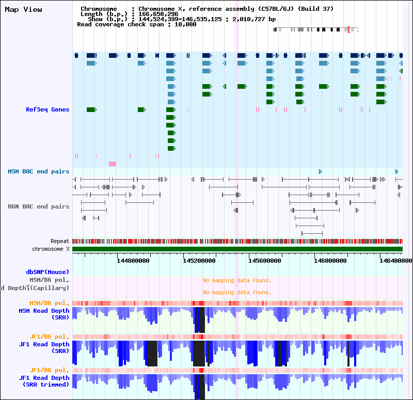Screen dimensions: 413x400
Task: Open the RefSeq Genes track label
Action: coord(47,109)
